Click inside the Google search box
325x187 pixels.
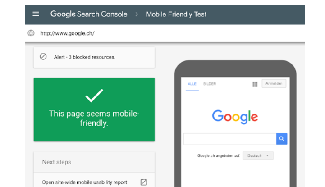click(230, 139)
